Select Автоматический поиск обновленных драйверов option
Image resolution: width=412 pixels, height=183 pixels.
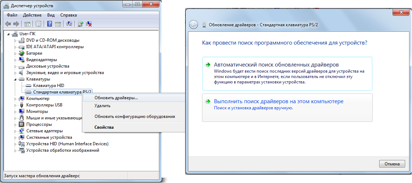pyautogui.click(x=287, y=74)
